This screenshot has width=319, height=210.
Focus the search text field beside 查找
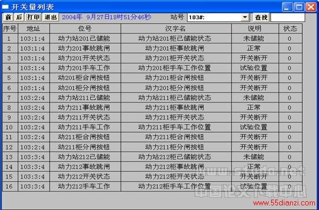(288, 17)
